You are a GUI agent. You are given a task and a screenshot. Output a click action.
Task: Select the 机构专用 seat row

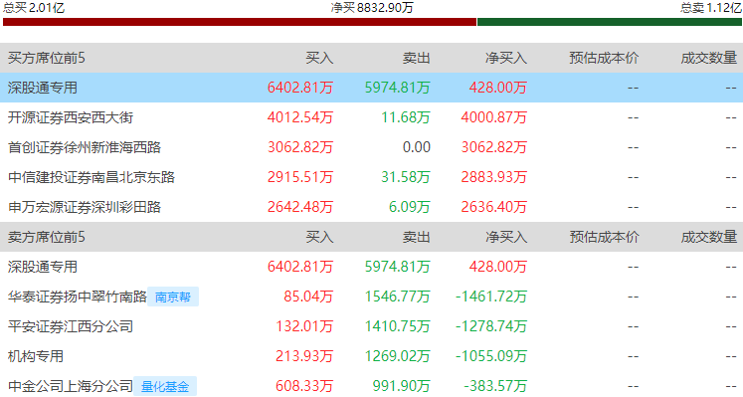372,356
